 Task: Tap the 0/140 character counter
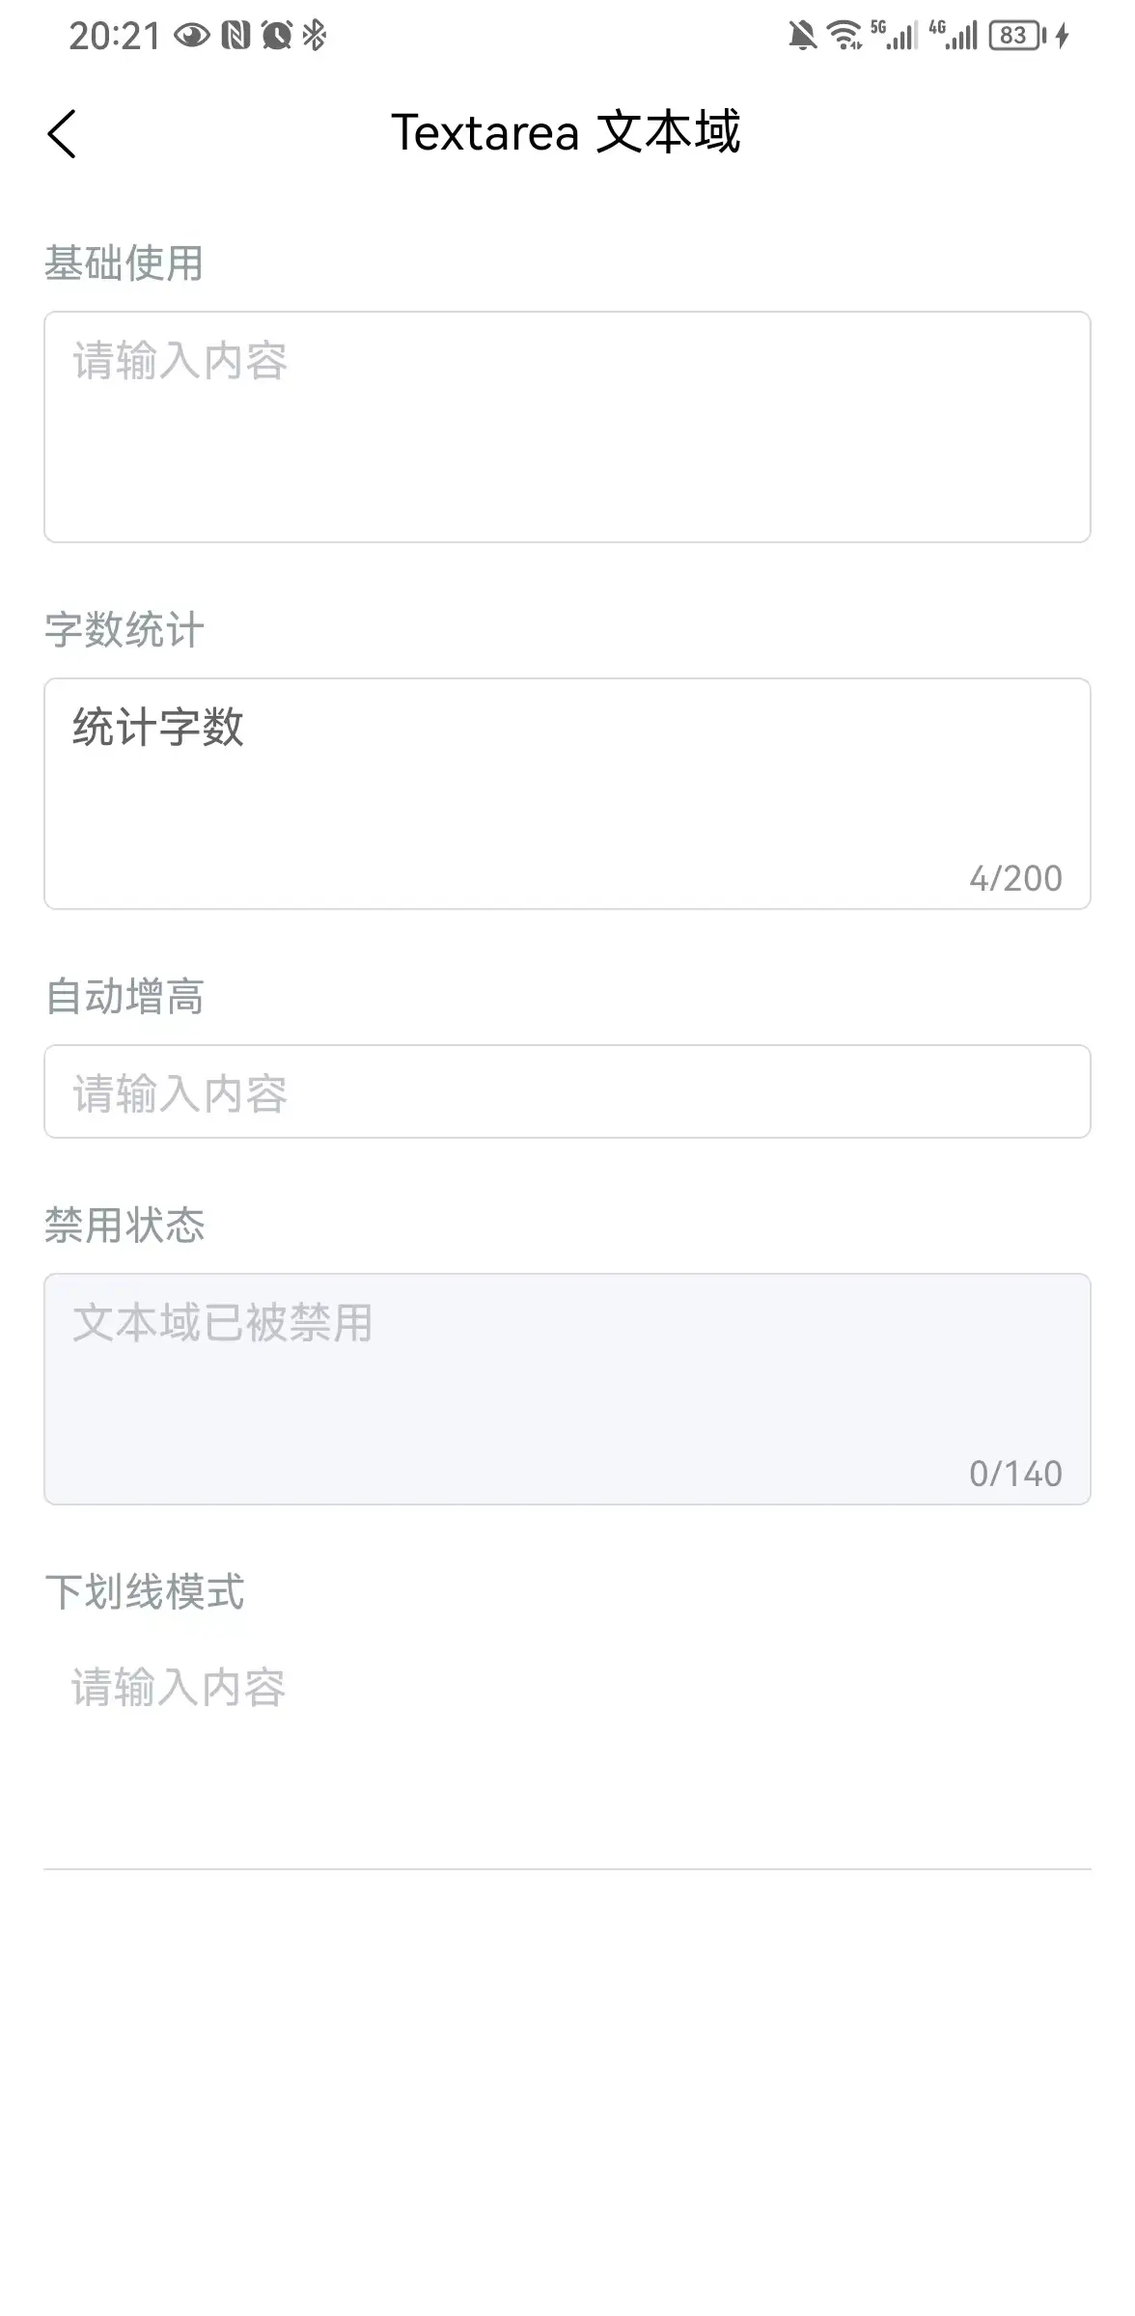(x=1015, y=1474)
